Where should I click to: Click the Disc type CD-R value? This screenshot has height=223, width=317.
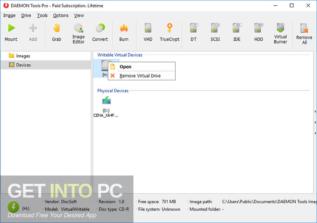[124, 209]
